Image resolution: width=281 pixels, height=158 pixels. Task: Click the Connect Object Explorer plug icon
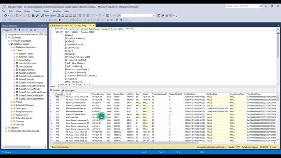click(x=15, y=30)
